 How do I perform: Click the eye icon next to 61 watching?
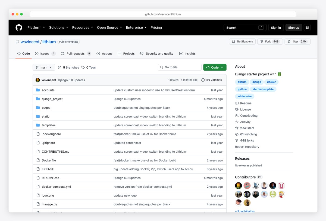(237, 134)
